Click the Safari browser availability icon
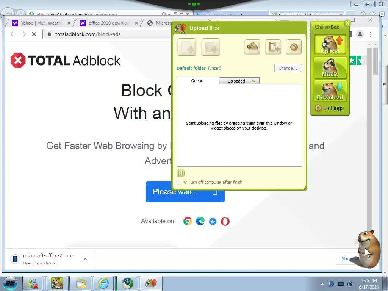Image resolution: width=388 pixels, height=291 pixels. coord(213,221)
